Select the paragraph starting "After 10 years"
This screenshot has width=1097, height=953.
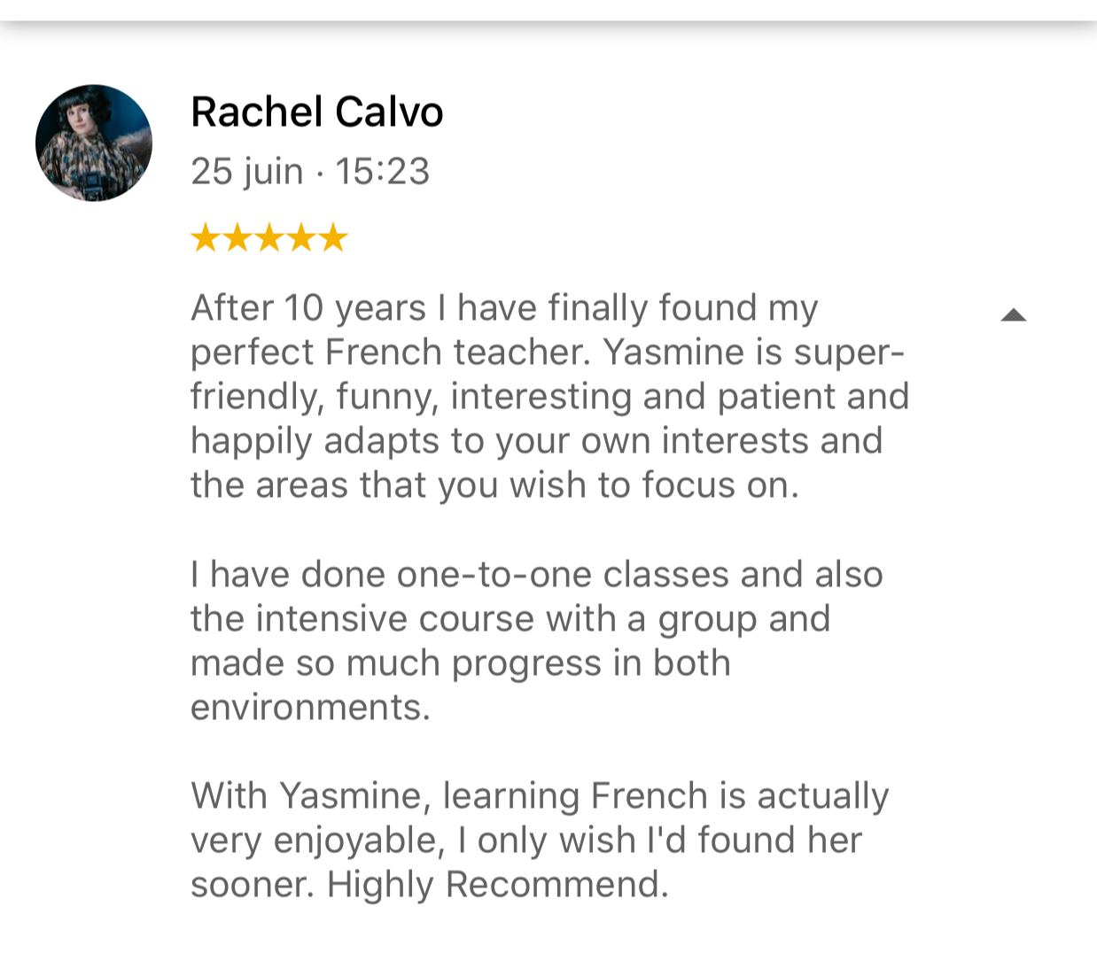pos(550,397)
